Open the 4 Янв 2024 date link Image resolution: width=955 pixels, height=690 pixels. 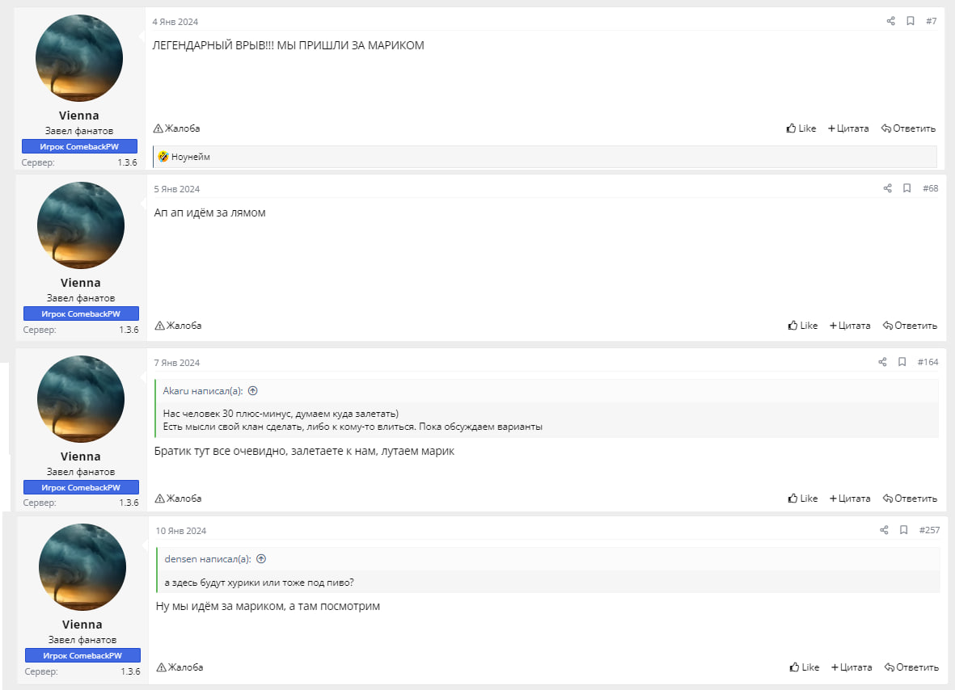[x=175, y=22]
